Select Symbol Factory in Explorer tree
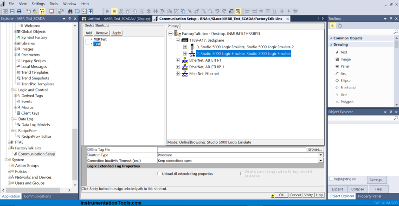Image resolution: width=399 pixels, height=206 pixels. pyautogui.click(x=34, y=38)
